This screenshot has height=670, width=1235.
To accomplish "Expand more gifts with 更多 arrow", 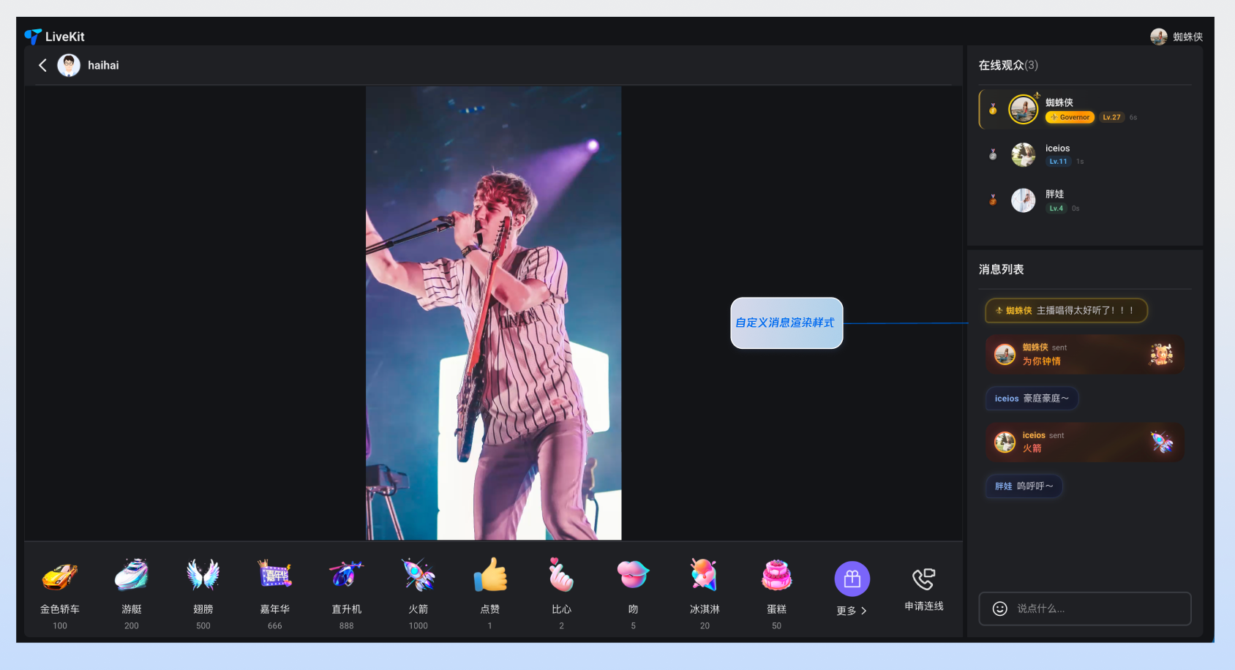I will [852, 611].
